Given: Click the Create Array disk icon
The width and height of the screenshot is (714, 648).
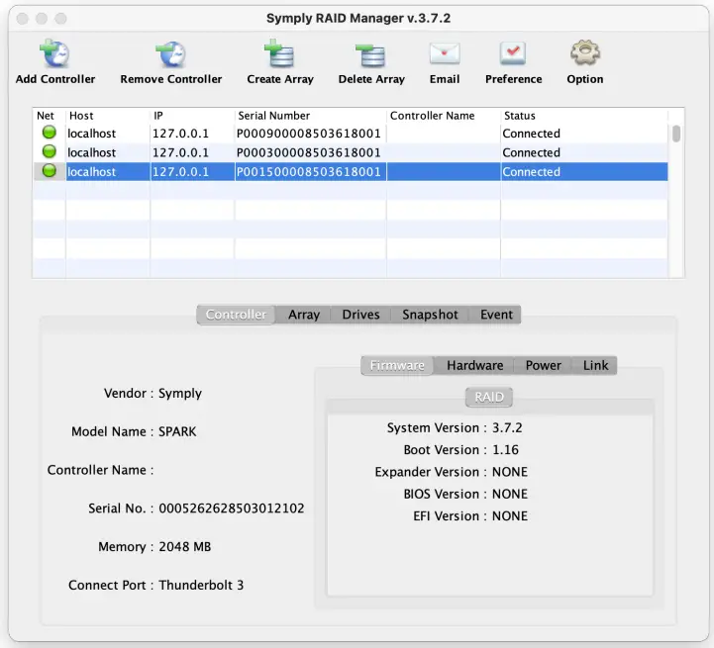Looking at the screenshot, I should pyautogui.click(x=279, y=53).
